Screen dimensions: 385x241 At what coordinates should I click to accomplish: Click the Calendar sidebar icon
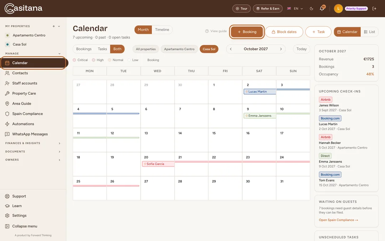click(7, 63)
